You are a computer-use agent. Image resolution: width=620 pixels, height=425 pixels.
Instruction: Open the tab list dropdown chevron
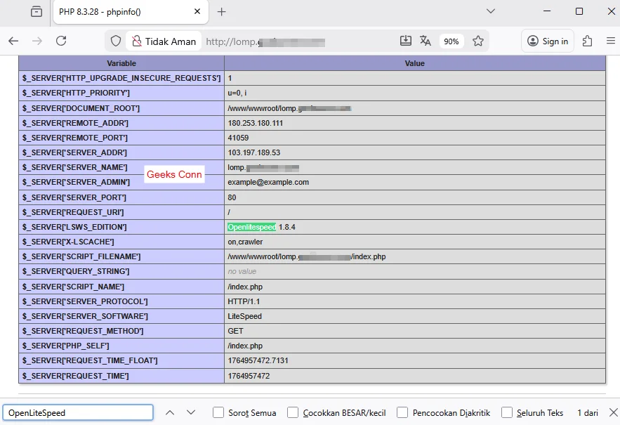pyautogui.click(x=490, y=12)
